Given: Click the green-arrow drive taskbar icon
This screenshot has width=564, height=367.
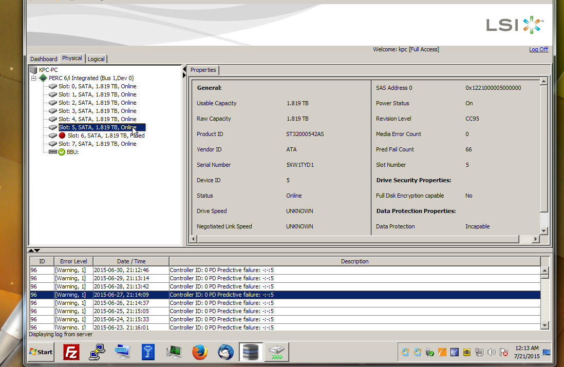Looking at the screenshot, I should [x=276, y=352].
